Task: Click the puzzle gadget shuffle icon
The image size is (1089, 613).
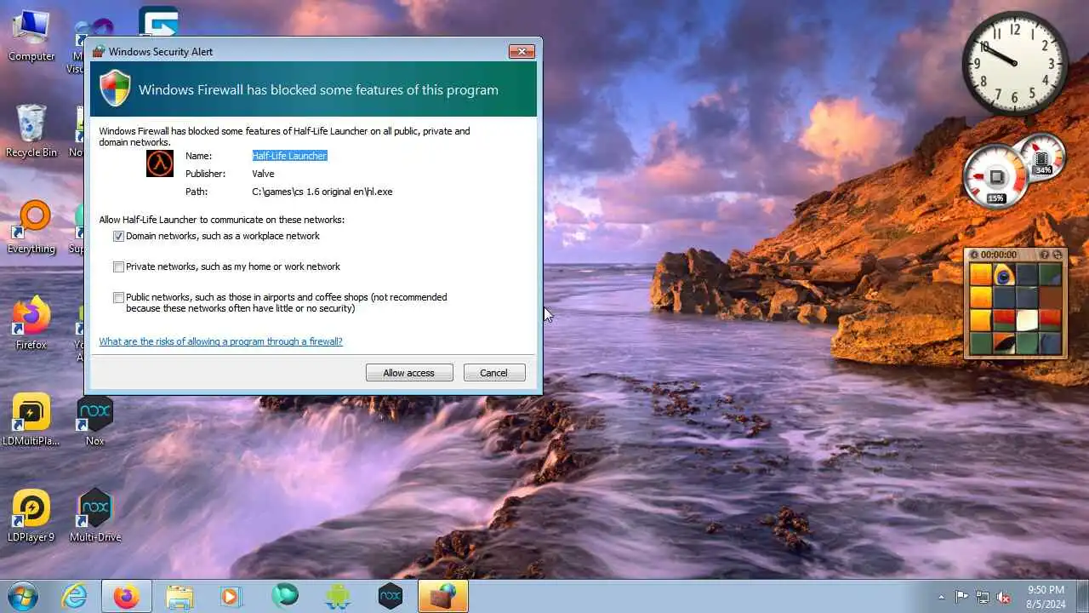Action: [x=1058, y=255]
